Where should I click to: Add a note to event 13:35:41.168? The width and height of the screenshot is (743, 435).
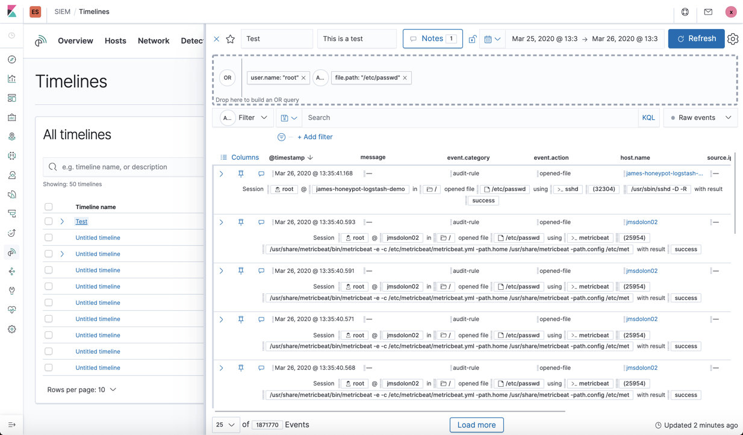pyautogui.click(x=261, y=174)
